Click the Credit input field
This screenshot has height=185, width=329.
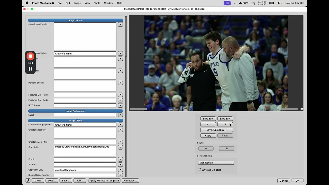click(85, 159)
